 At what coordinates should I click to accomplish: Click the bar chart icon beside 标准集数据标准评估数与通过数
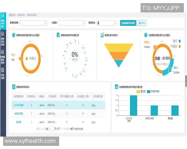tap(116, 87)
